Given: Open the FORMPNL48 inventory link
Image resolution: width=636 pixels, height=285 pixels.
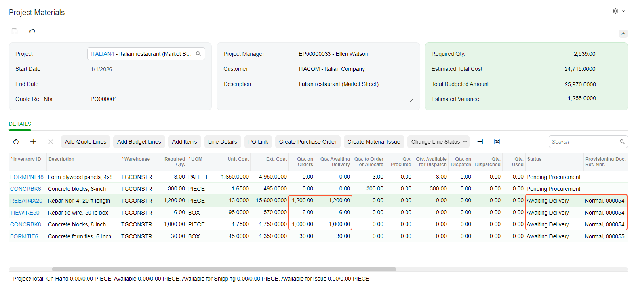Looking at the screenshot, I should pyautogui.click(x=27, y=177).
